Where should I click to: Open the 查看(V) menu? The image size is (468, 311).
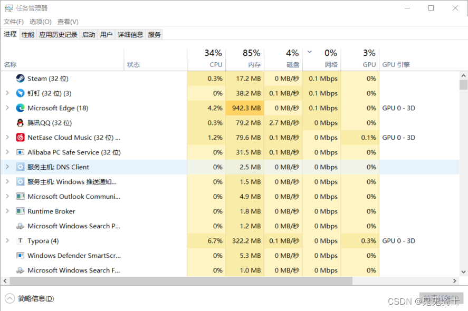click(x=68, y=22)
